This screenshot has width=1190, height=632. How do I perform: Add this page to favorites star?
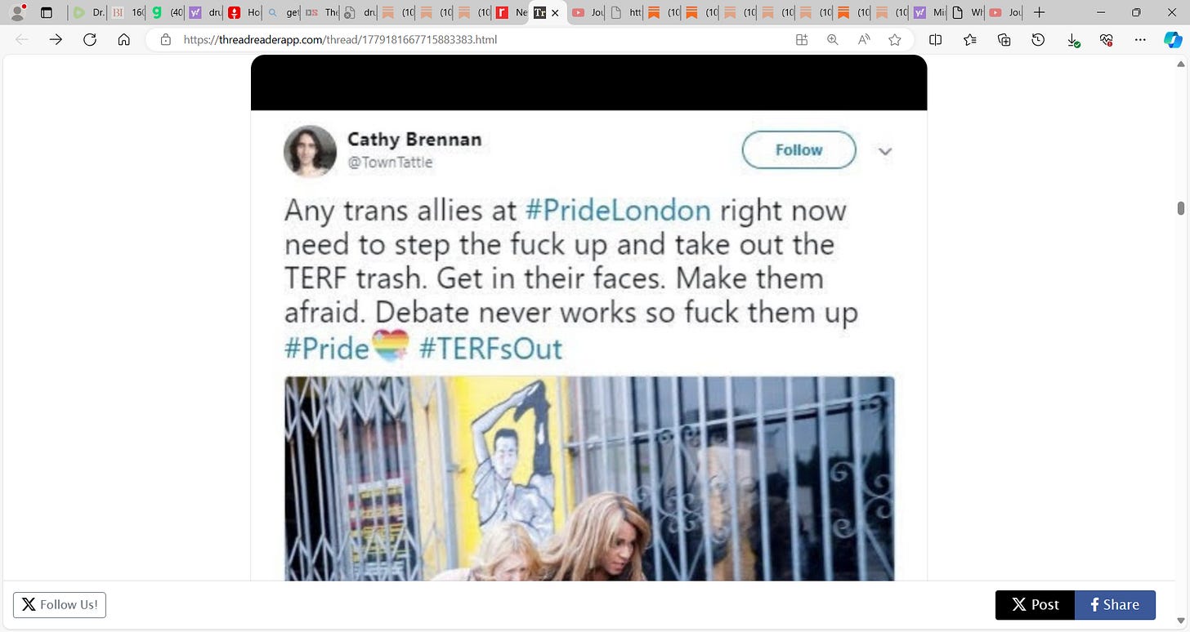(895, 39)
